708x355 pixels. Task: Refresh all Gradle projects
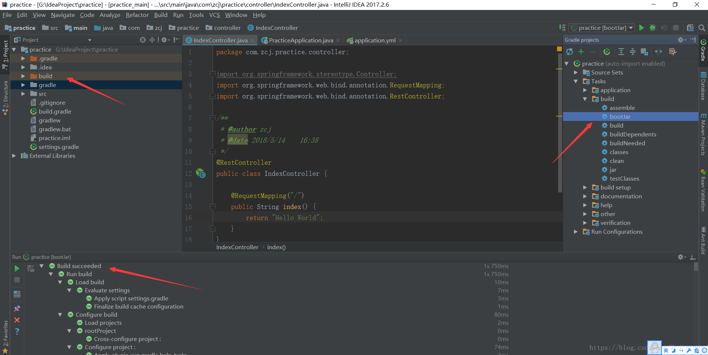[570, 52]
